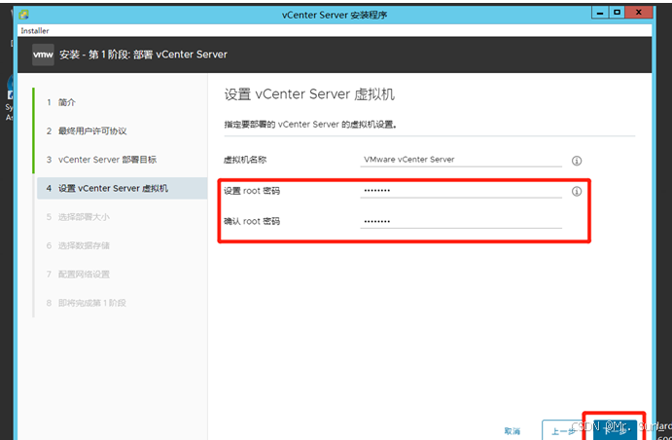Click the 设置 vCenter Server 虚拟机 page heading

309,94
